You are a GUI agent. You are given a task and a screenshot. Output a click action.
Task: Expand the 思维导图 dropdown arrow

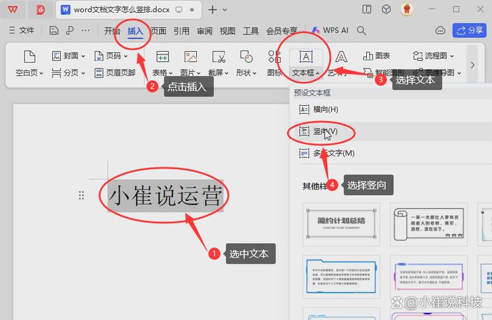(459, 73)
